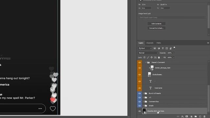The width and height of the screenshot is (210, 118).
Task: Open the Opacity slider arrow
Action: 174,53
